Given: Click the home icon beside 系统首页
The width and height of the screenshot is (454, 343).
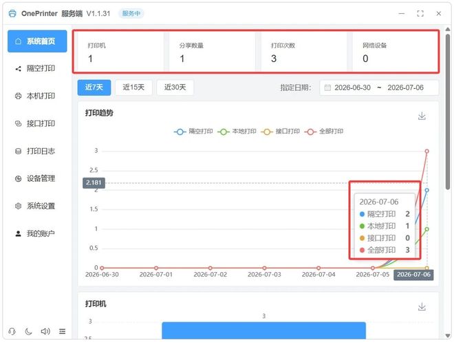Looking at the screenshot, I should tap(19, 41).
